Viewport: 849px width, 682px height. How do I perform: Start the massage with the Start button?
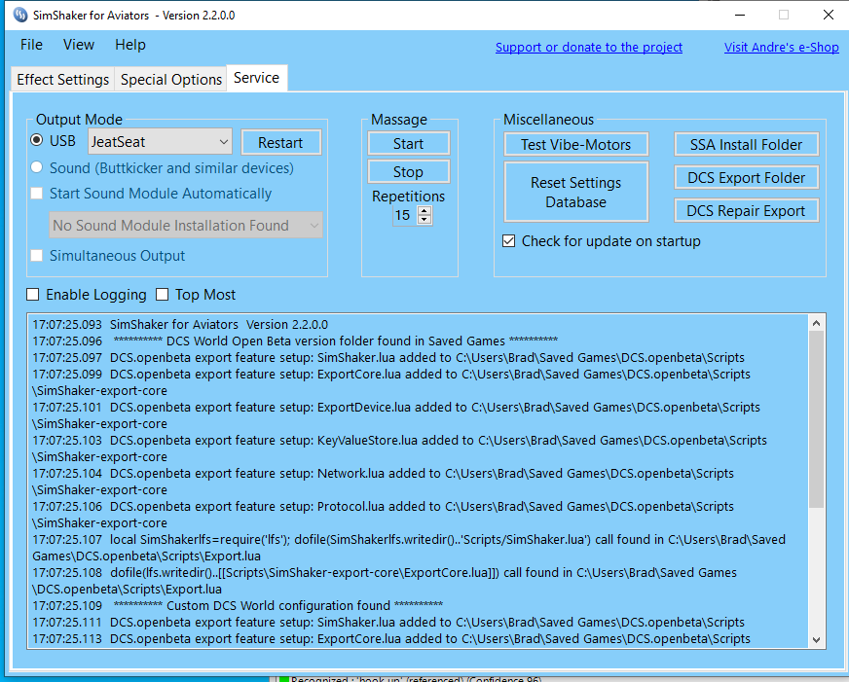(408, 144)
